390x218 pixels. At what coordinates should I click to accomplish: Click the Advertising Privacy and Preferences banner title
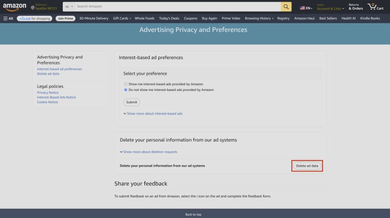coord(193,30)
